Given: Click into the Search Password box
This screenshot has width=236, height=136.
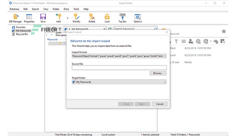Looking at the screenshot, I should pyautogui.click(x=134, y=29).
